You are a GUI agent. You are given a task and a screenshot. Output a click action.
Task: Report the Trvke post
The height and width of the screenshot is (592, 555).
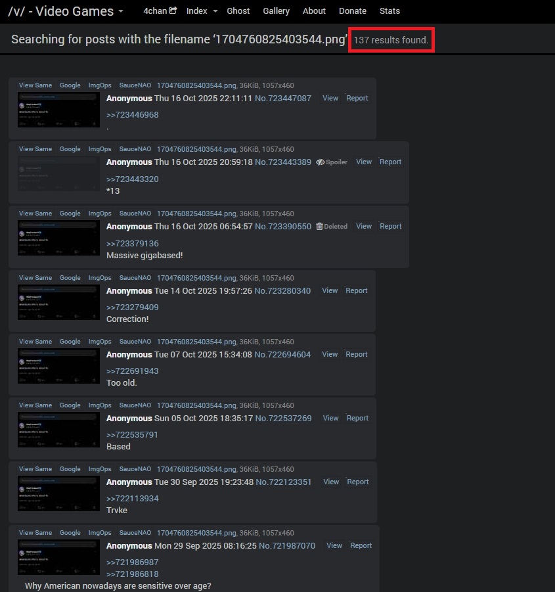pyautogui.click(x=358, y=482)
